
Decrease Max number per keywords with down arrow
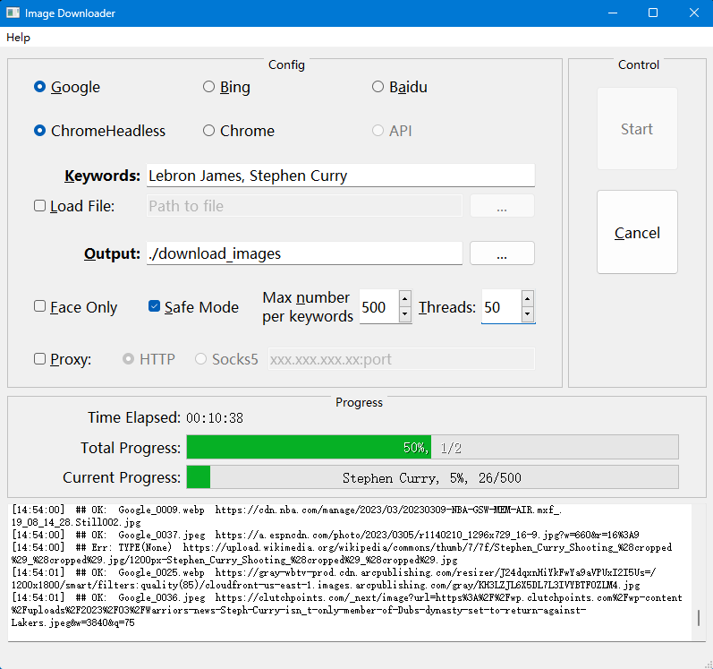coord(405,315)
